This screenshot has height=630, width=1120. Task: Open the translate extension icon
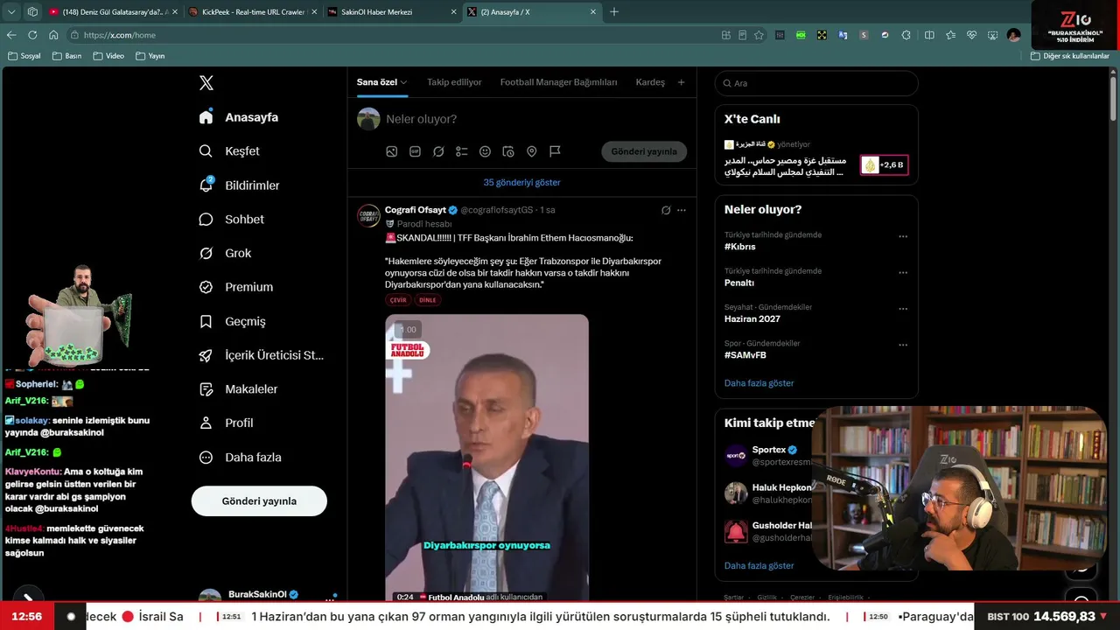pyautogui.click(x=843, y=35)
